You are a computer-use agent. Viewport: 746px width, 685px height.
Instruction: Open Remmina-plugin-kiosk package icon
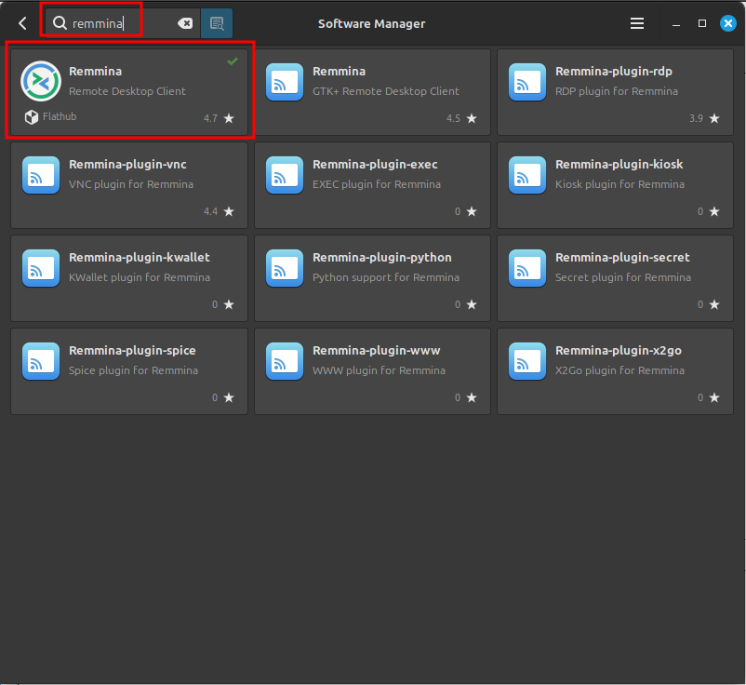click(527, 175)
